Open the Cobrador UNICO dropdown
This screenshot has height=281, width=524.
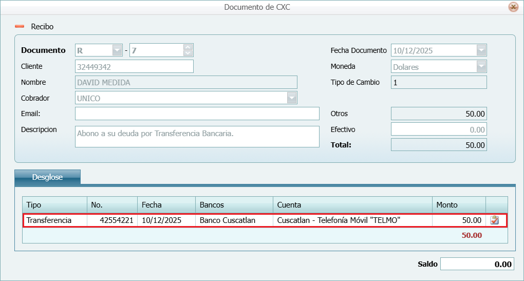pyautogui.click(x=292, y=98)
